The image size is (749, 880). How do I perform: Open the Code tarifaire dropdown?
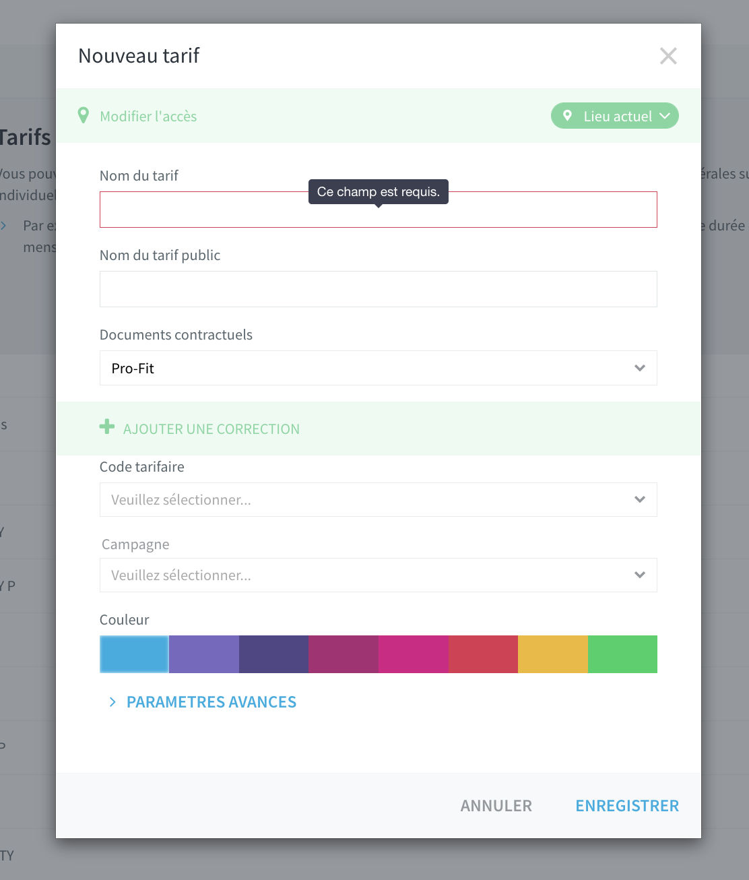pyautogui.click(x=379, y=499)
